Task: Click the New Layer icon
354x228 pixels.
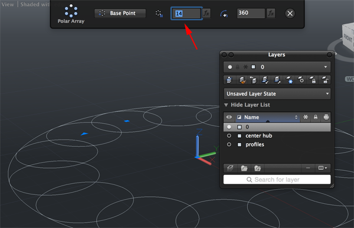Action: tap(230, 168)
